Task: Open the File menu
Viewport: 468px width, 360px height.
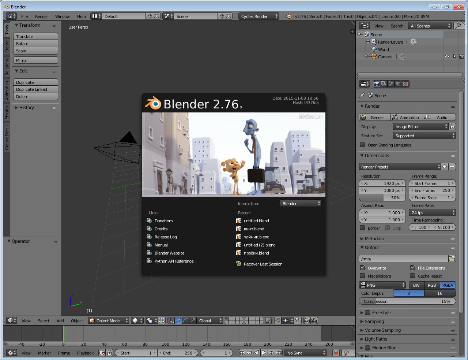Action: (24, 16)
